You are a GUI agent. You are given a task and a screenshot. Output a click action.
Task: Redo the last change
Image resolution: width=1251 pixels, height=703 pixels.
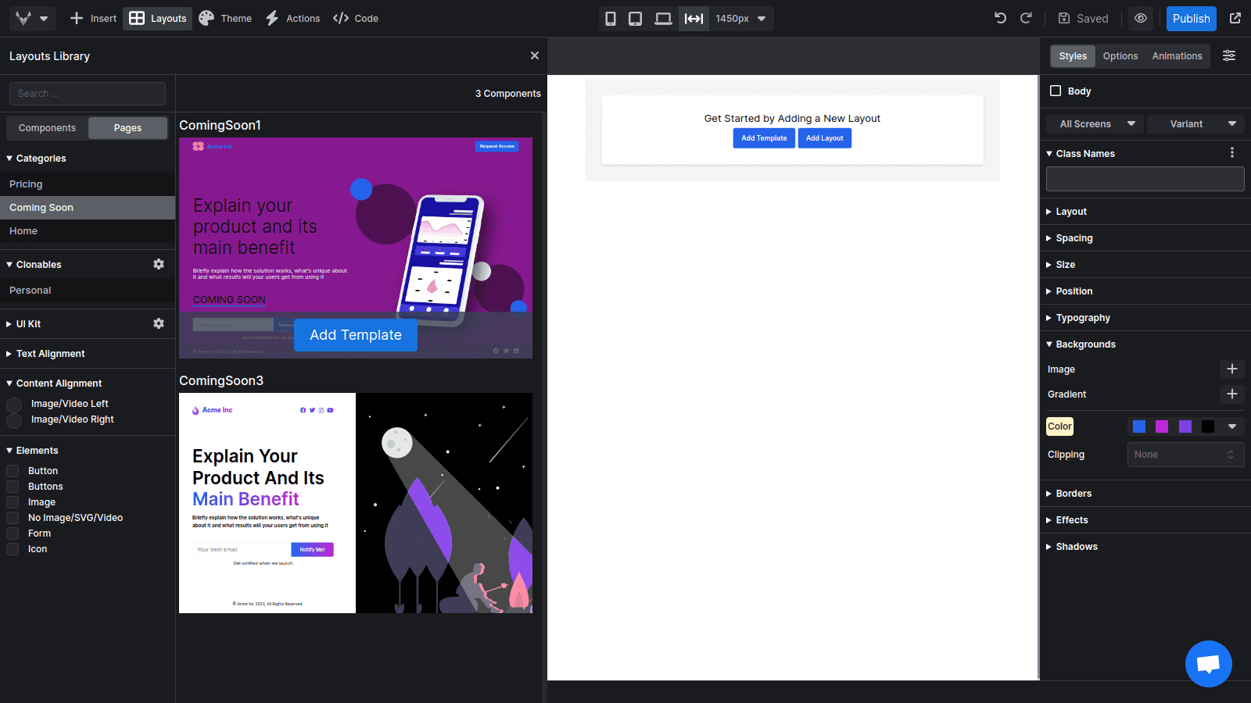(x=1026, y=18)
